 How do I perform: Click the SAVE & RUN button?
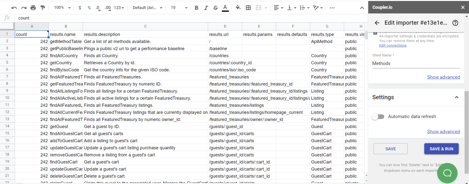[x=441, y=149]
